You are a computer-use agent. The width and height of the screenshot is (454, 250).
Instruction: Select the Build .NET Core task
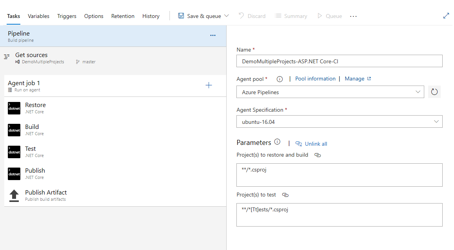[32, 130]
